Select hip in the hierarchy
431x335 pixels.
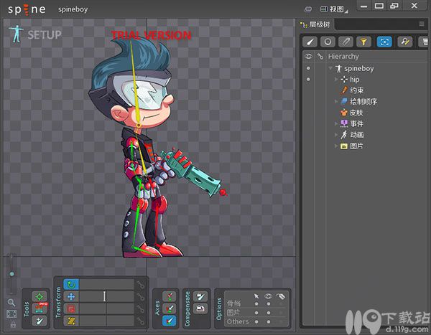[350, 80]
